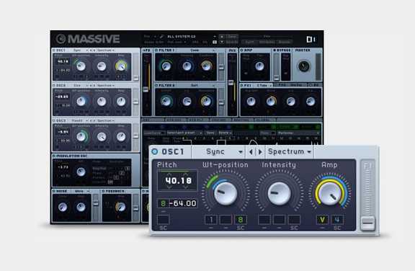Click Filter 1 output level fader
The height and width of the screenshot is (271, 415).
pyautogui.click(x=221, y=67)
